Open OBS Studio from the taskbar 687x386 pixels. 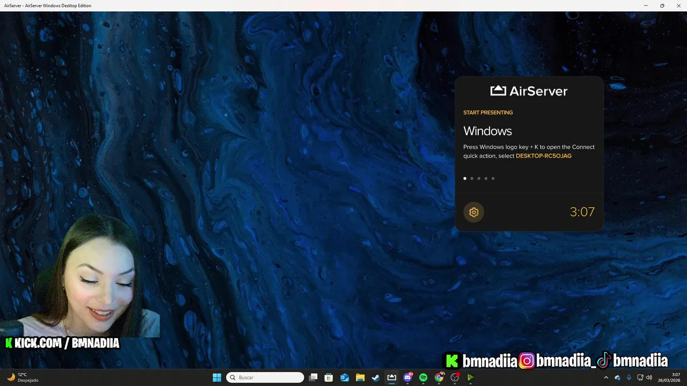(x=455, y=377)
